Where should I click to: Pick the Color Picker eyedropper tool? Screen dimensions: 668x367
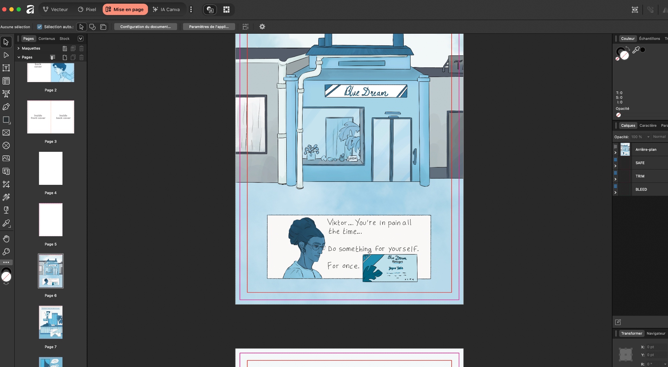coord(6,223)
